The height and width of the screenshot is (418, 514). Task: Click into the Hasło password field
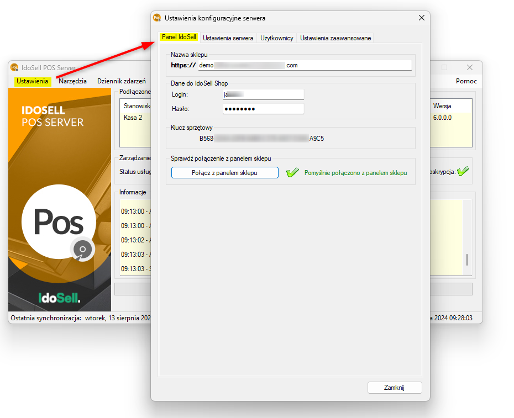coord(264,109)
